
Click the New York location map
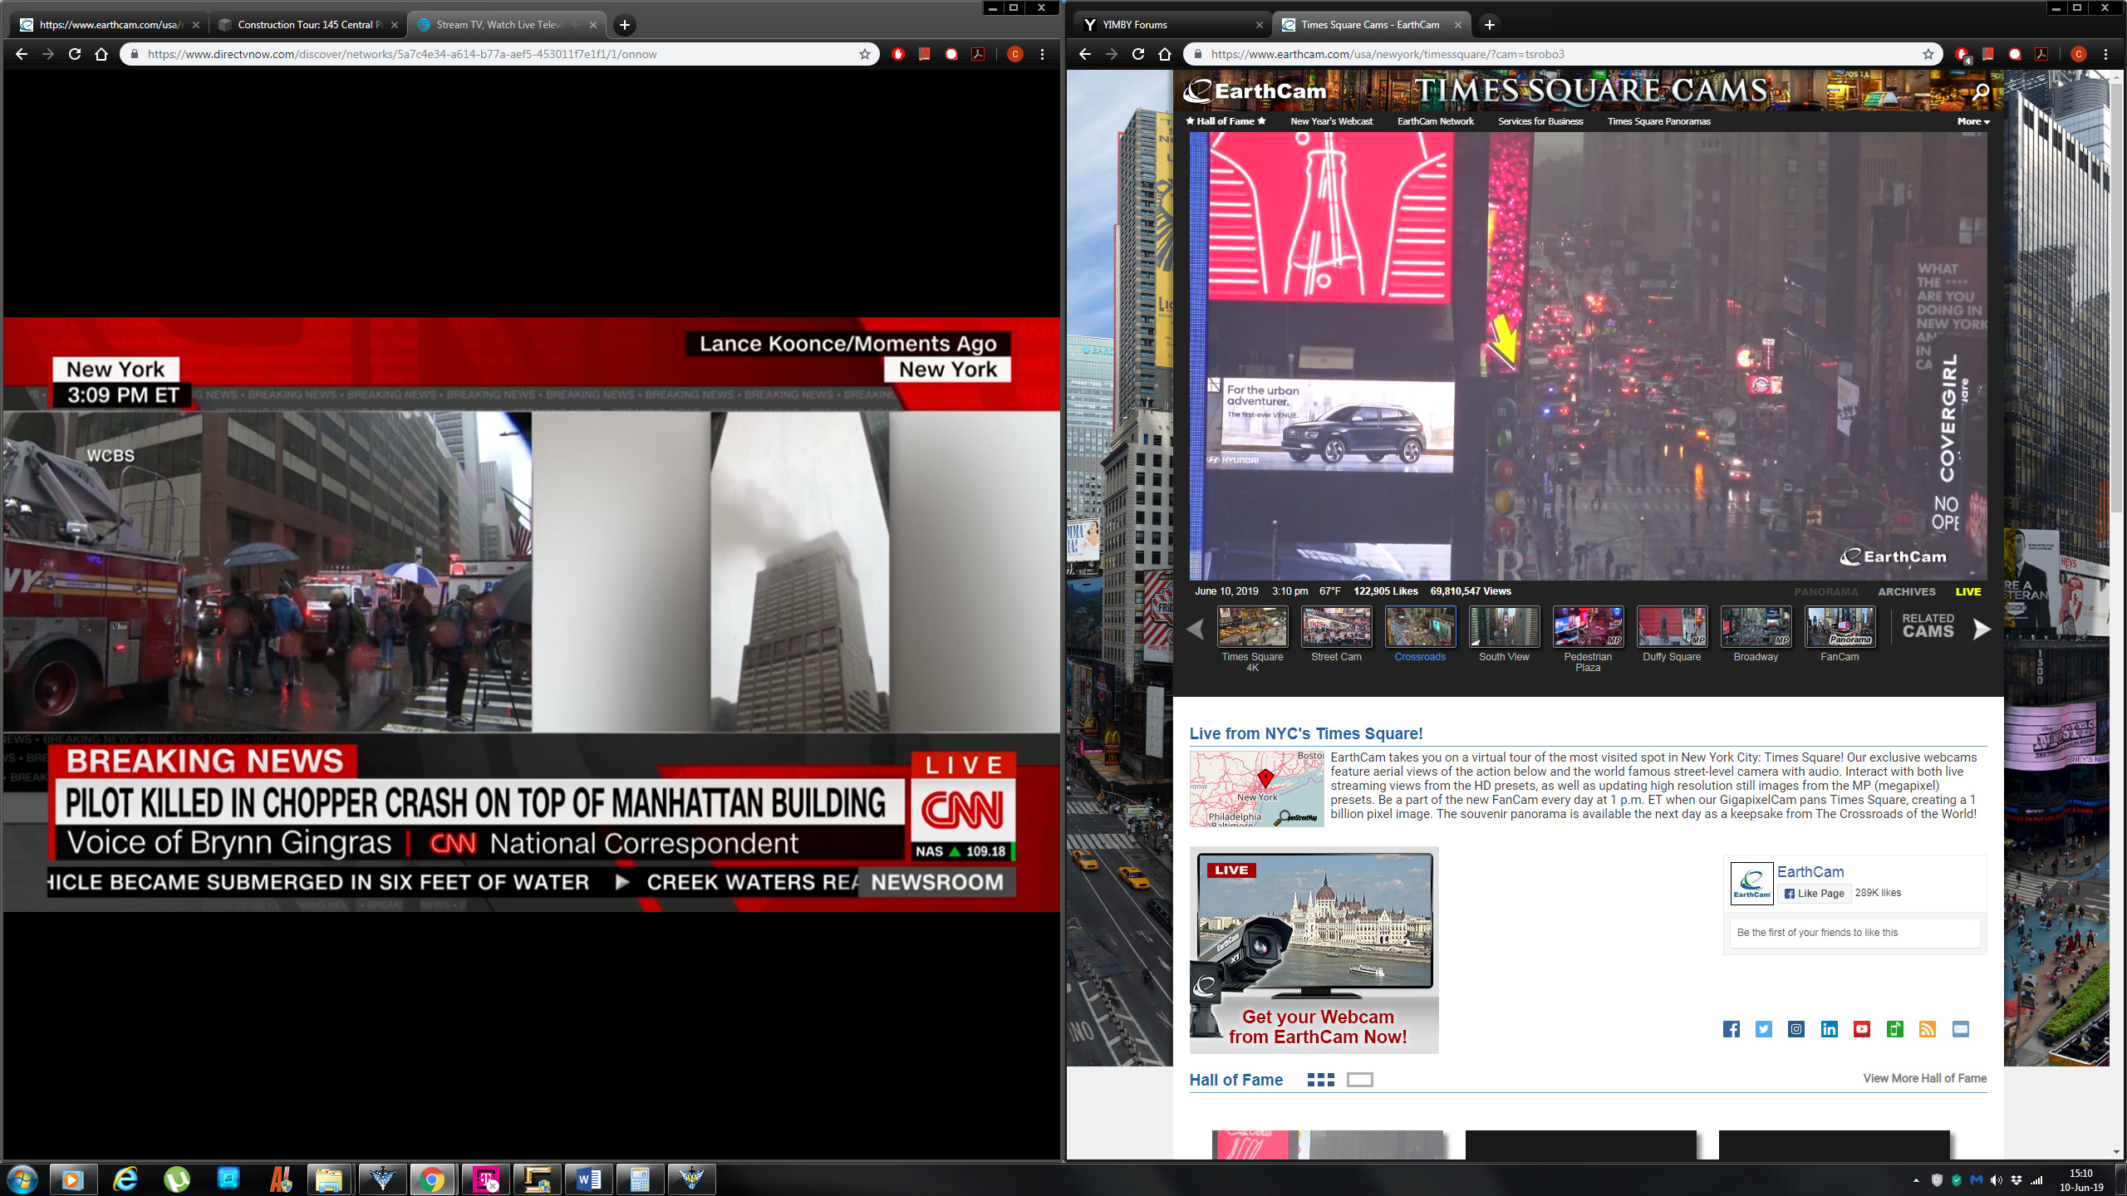1256,788
